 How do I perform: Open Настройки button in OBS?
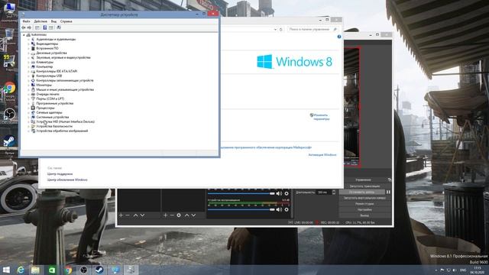[x=364, y=210]
